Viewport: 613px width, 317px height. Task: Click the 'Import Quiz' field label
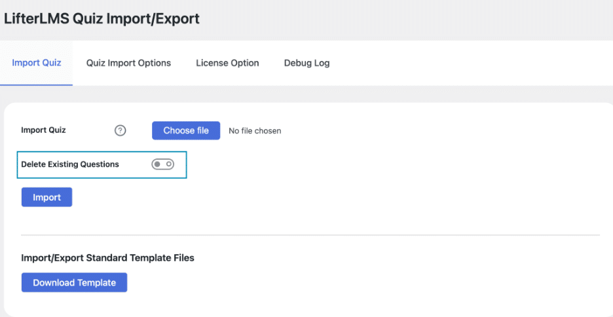pos(43,130)
